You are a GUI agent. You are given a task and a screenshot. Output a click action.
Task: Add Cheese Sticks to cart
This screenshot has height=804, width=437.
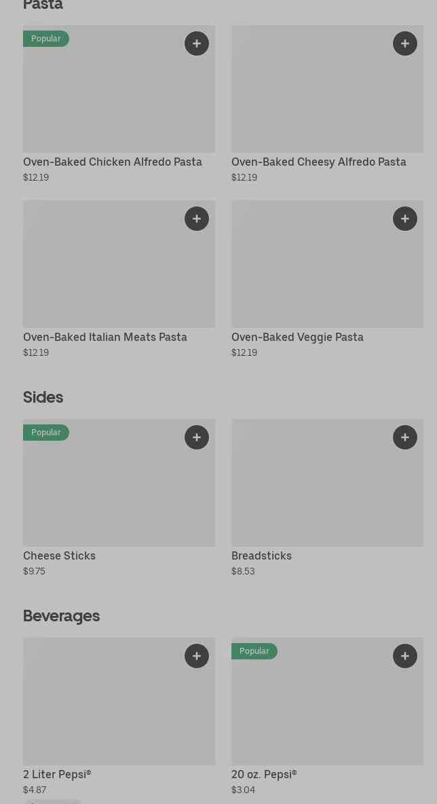pyautogui.click(x=197, y=437)
